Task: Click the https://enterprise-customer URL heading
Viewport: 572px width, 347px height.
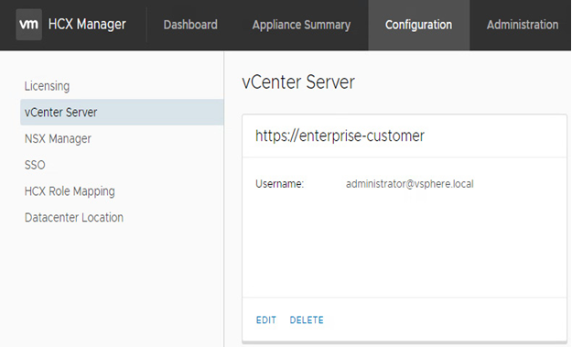Action: [340, 136]
